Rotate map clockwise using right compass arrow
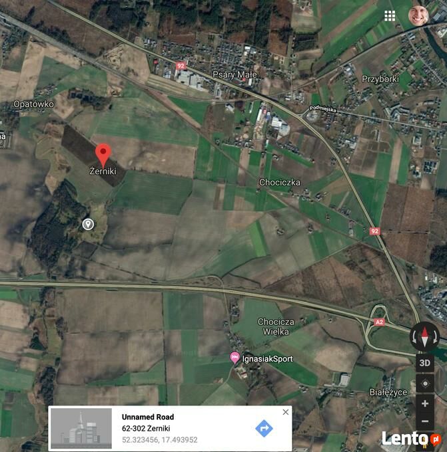 pos(435,337)
